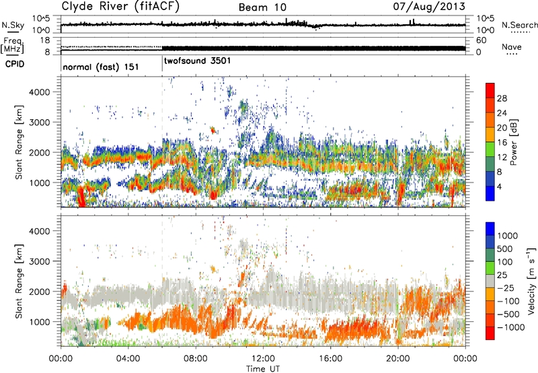Click the date "07/Aug/2013"
The height and width of the screenshot is (373, 538).
429,7
